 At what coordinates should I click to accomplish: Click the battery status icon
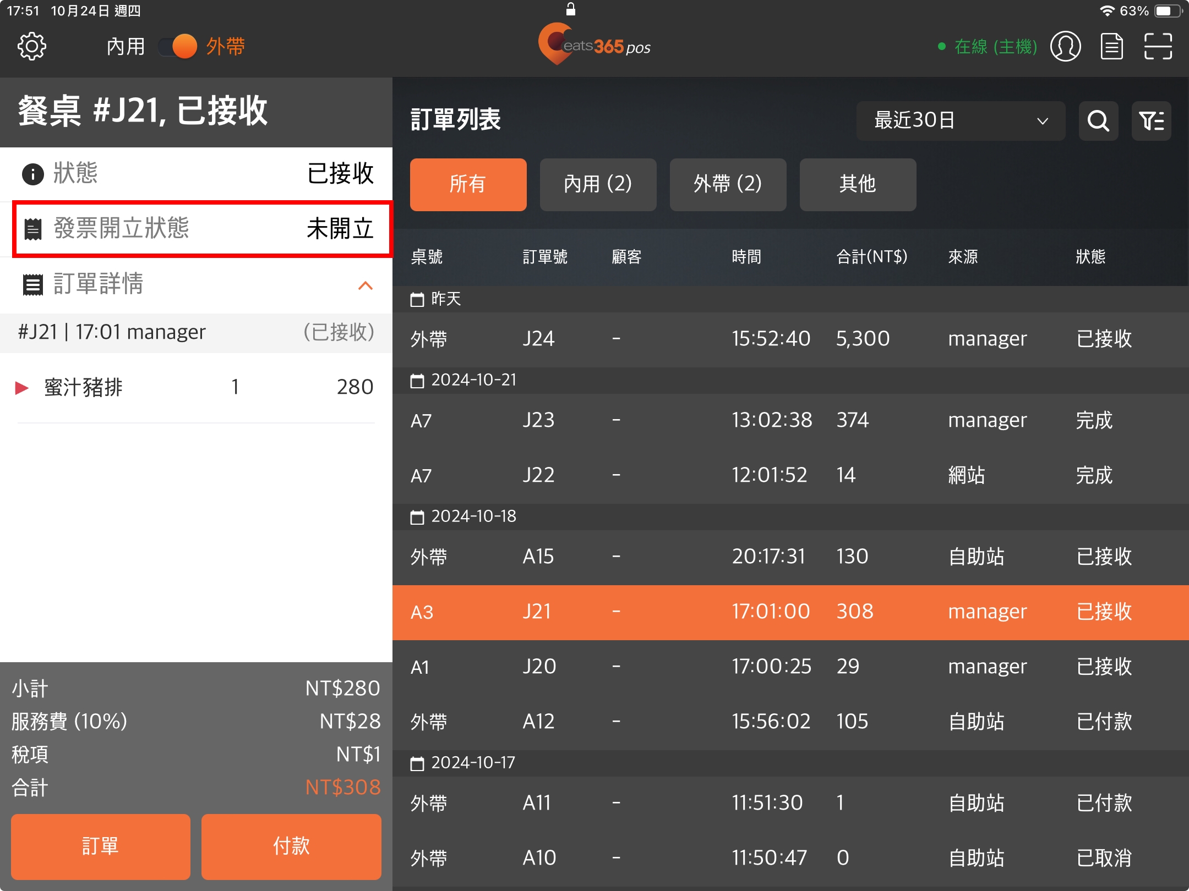coord(1168,11)
